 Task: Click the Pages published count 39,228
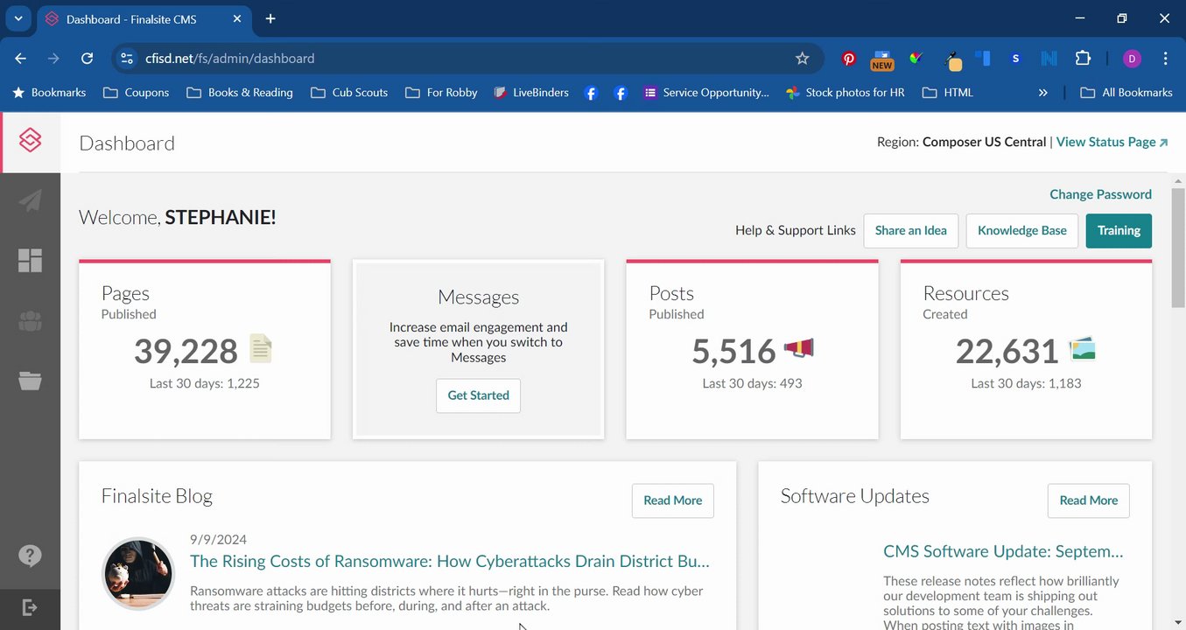[x=186, y=351]
